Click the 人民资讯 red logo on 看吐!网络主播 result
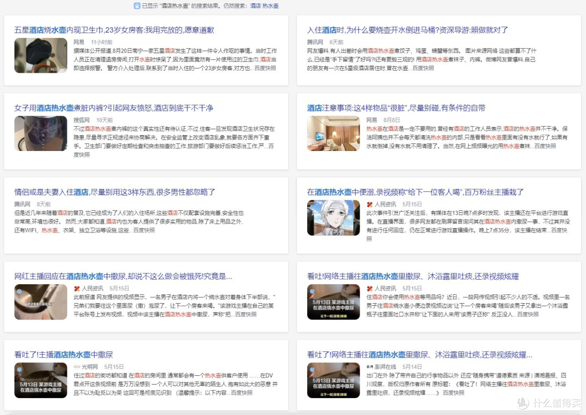 [370, 288]
